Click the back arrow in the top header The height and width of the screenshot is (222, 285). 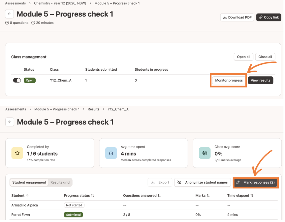coord(10,14)
